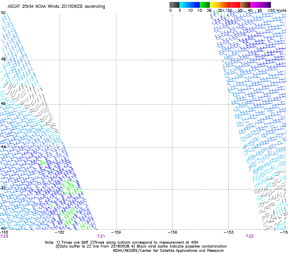This screenshot has width=288, height=253.
Task: Click 'Black wind barbs indicate possible contamination' note
Action: (182, 246)
